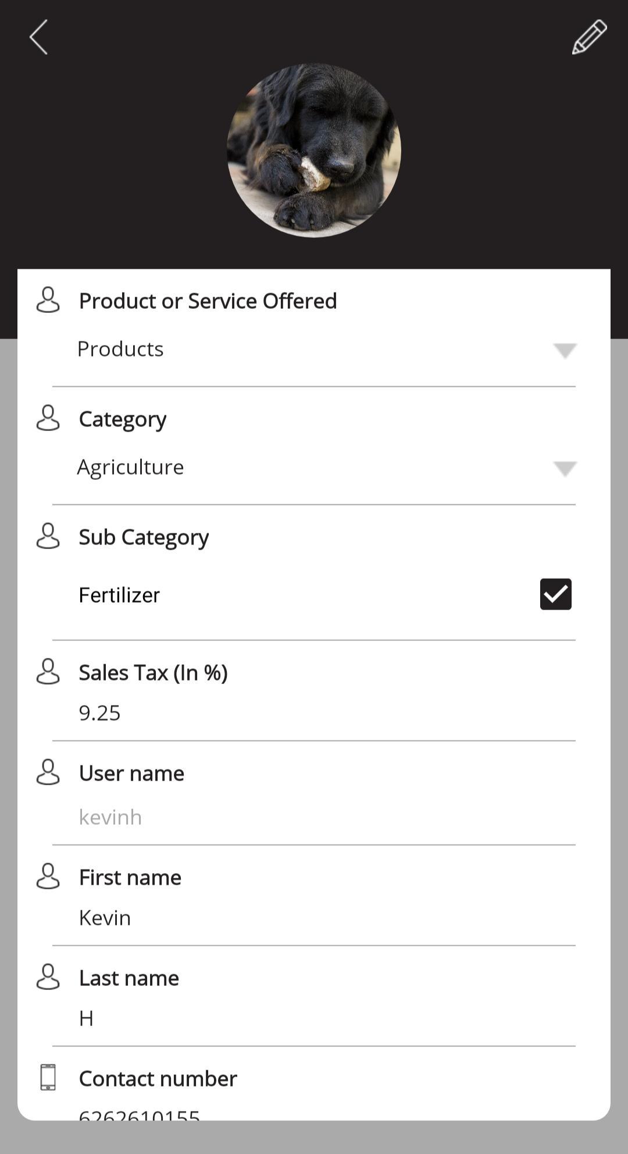
Task: Tap the person icon beside User name
Action: 48,772
